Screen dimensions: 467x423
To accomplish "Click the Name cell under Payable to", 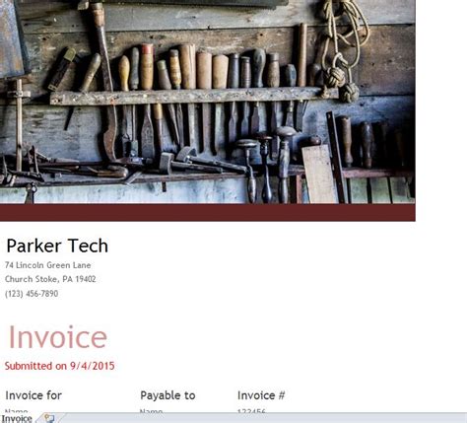I will pyautogui.click(x=151, y=411).
